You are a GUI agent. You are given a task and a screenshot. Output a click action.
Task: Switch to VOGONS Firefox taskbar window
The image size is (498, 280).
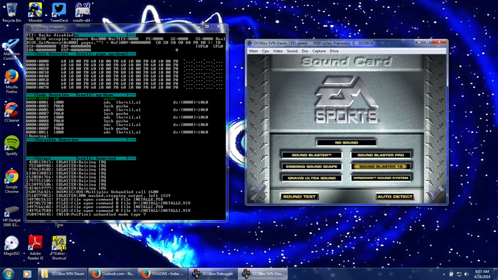[160, 273]
